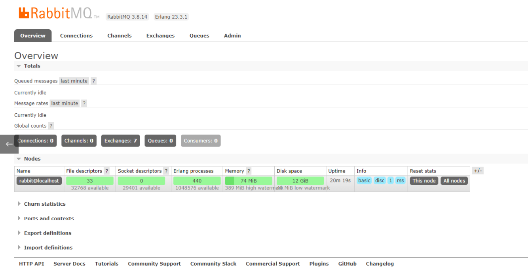Click the Exchanges: 7 count button
Viewport: 528px width, 274px height.
point(121,141)
